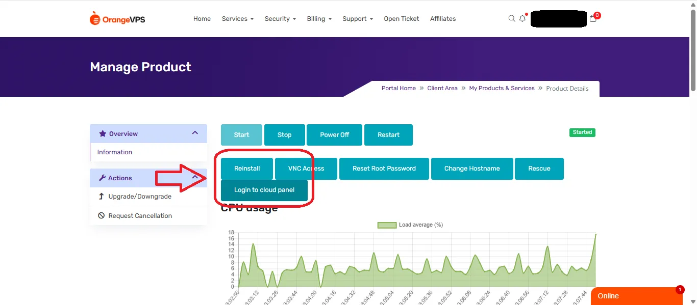The height and width of the screenshot is (305, 697).
Task: Open the notifications bell icon
Action: (522, 18)
